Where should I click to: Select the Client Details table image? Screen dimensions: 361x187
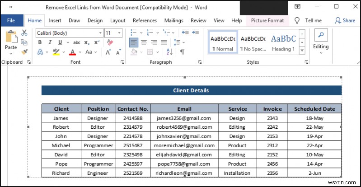[x=185, y=127]
